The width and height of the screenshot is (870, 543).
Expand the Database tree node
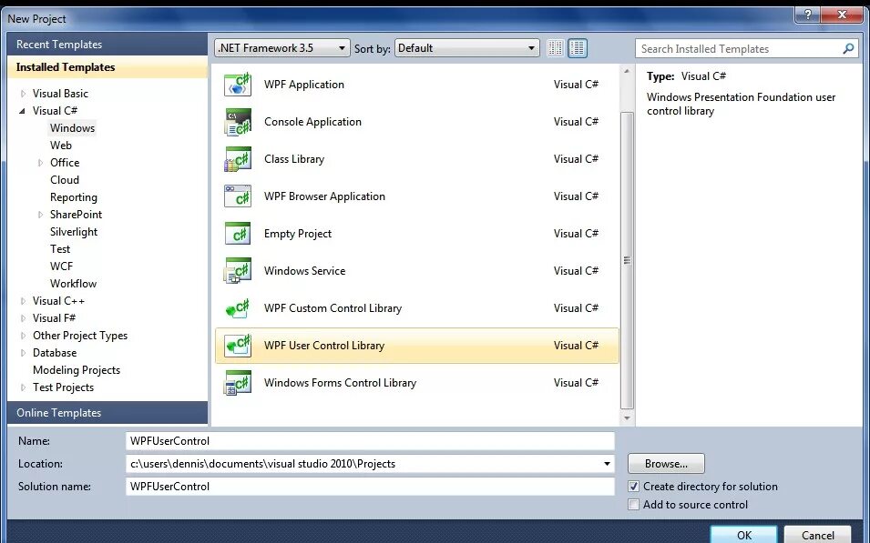24,353
